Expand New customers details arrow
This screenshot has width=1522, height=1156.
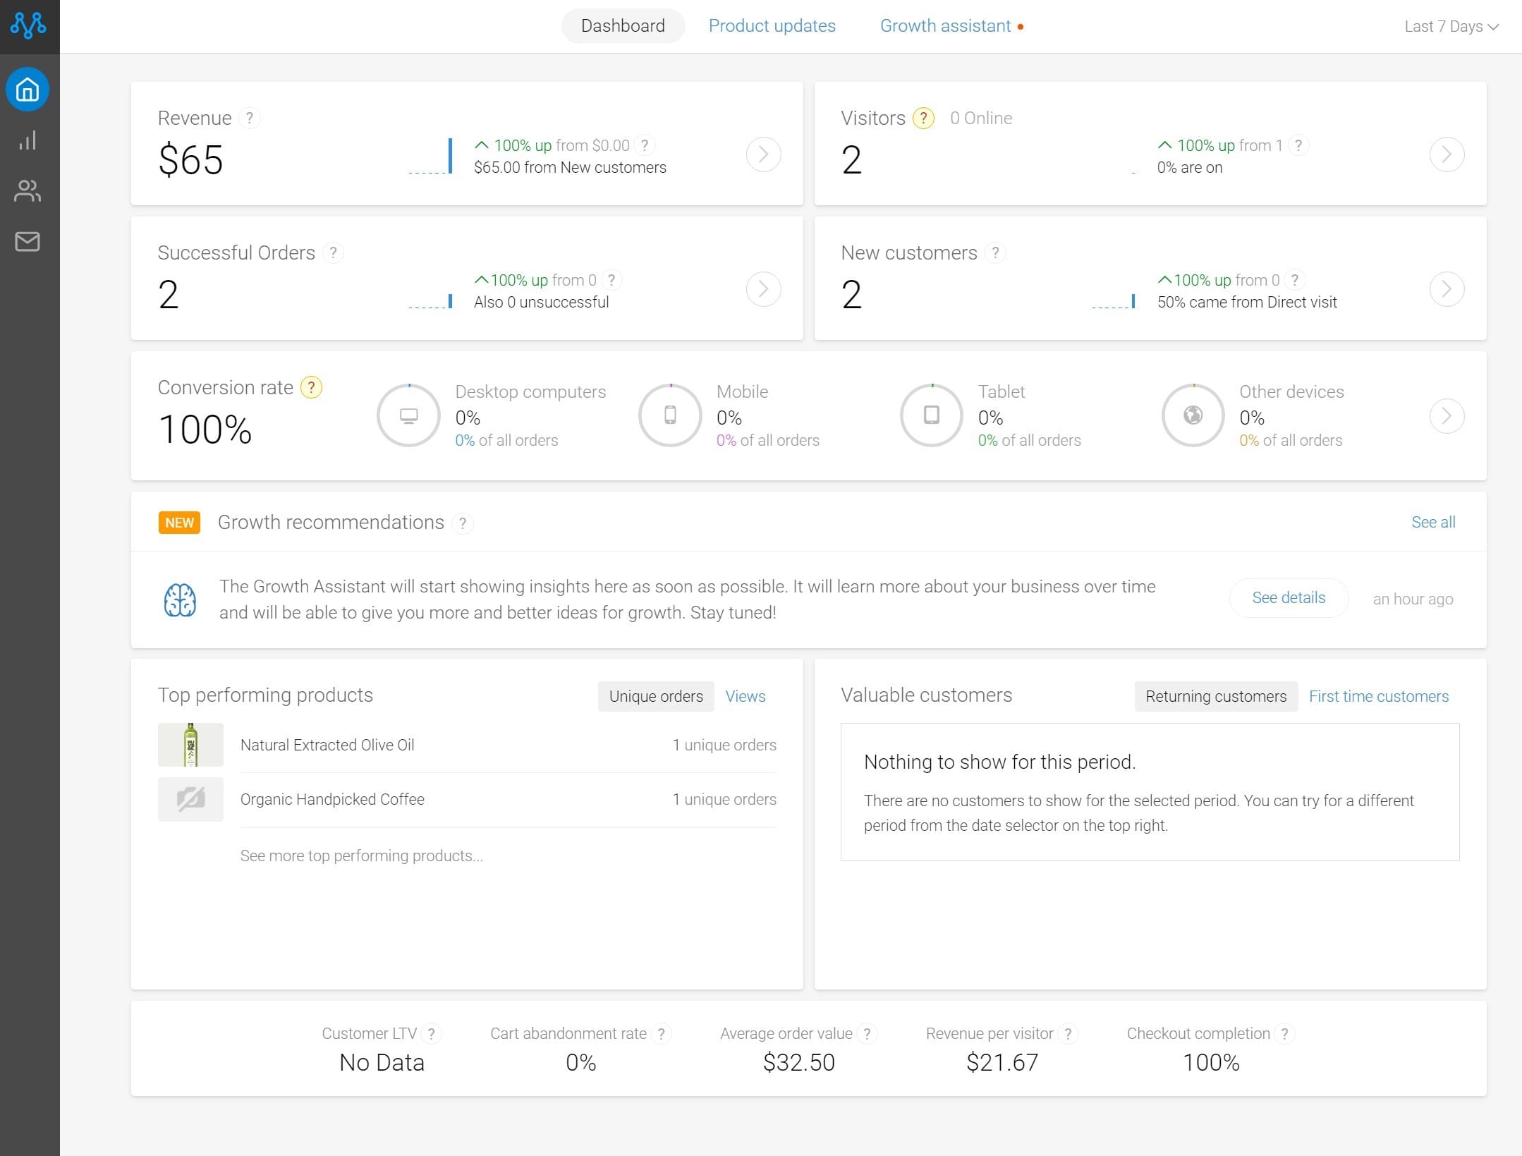[x=1447, y=289]
